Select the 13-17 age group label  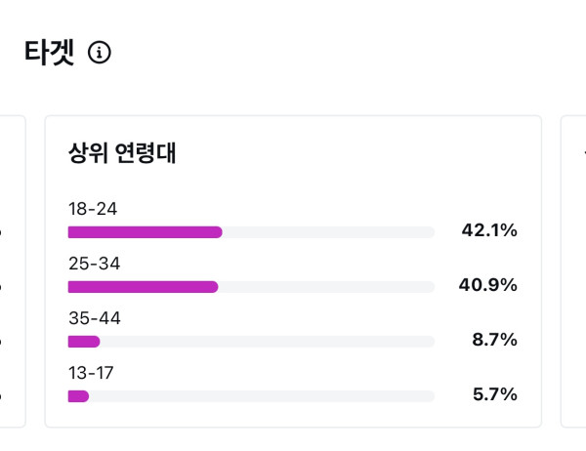[x=91, y=373]
